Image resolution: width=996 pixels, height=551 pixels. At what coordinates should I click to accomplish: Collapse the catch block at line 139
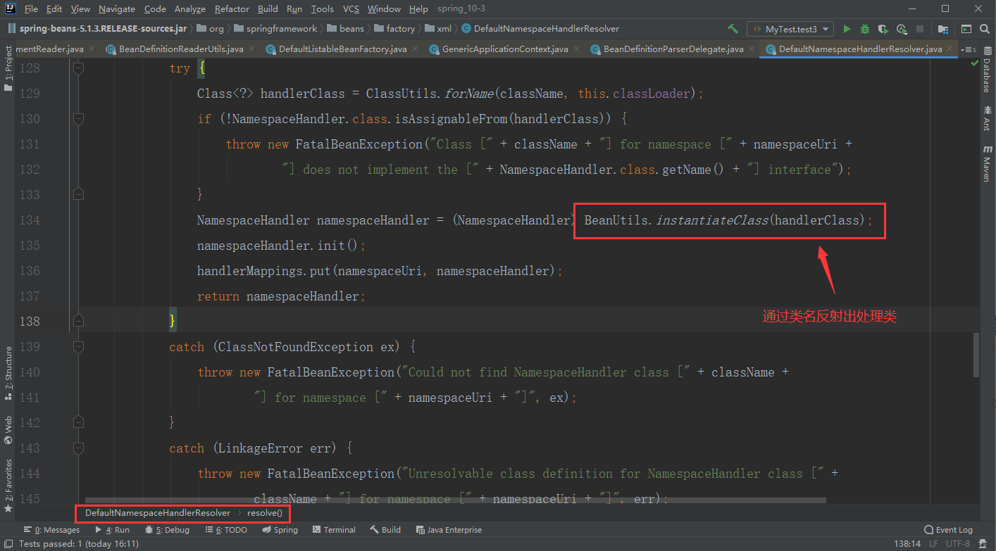(78, 347)
